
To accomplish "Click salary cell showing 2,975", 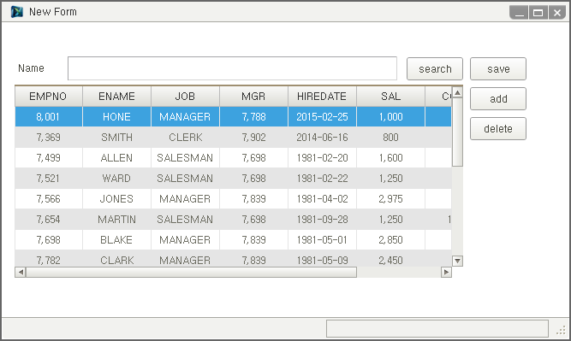I will pyautogui.click(x=390, y=199).
